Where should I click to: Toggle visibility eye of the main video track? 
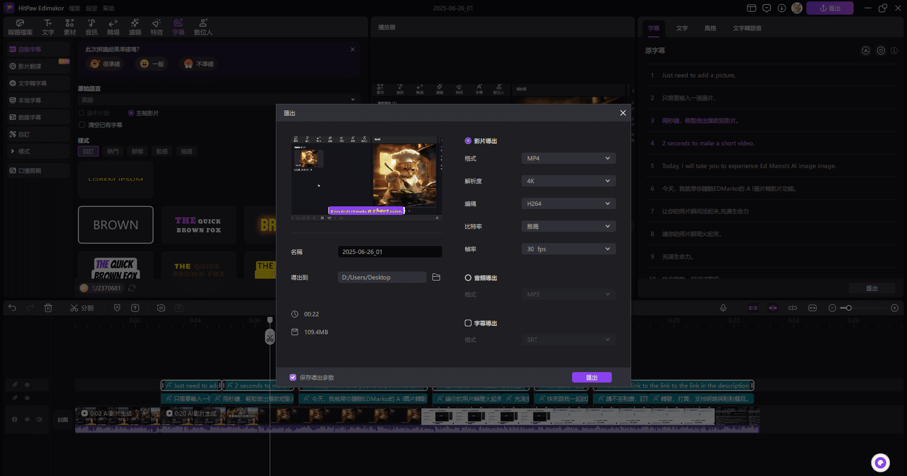coord(27,419)
